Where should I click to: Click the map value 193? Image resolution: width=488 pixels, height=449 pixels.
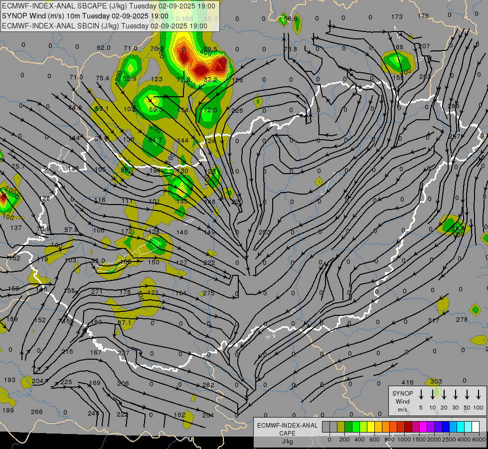pos(9,380)
